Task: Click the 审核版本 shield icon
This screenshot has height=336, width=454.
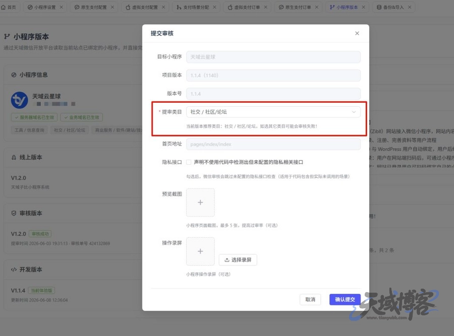Action: tap(14, 213)
